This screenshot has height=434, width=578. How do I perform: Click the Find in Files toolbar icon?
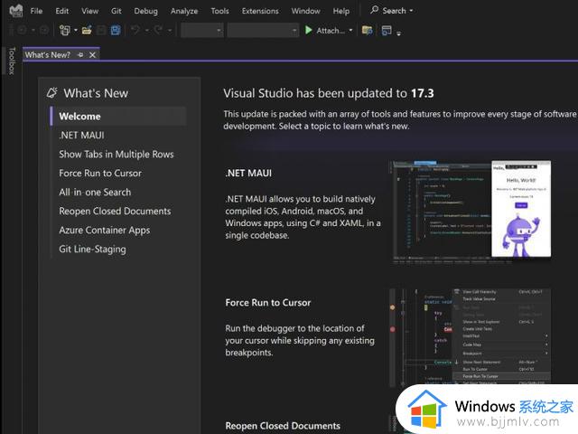coord(368,30)
